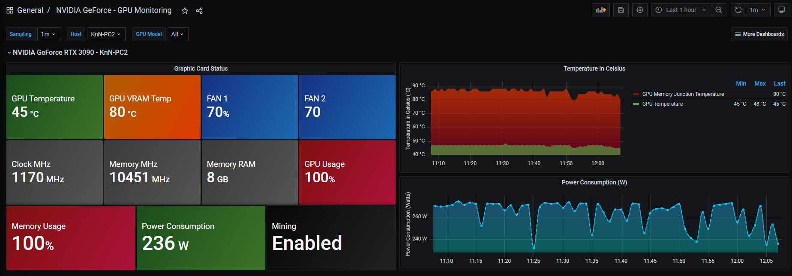The height and width of the screenshot is (276, 792).
Task: Click the Mining Enabled tile
Action: click(331, 238)
